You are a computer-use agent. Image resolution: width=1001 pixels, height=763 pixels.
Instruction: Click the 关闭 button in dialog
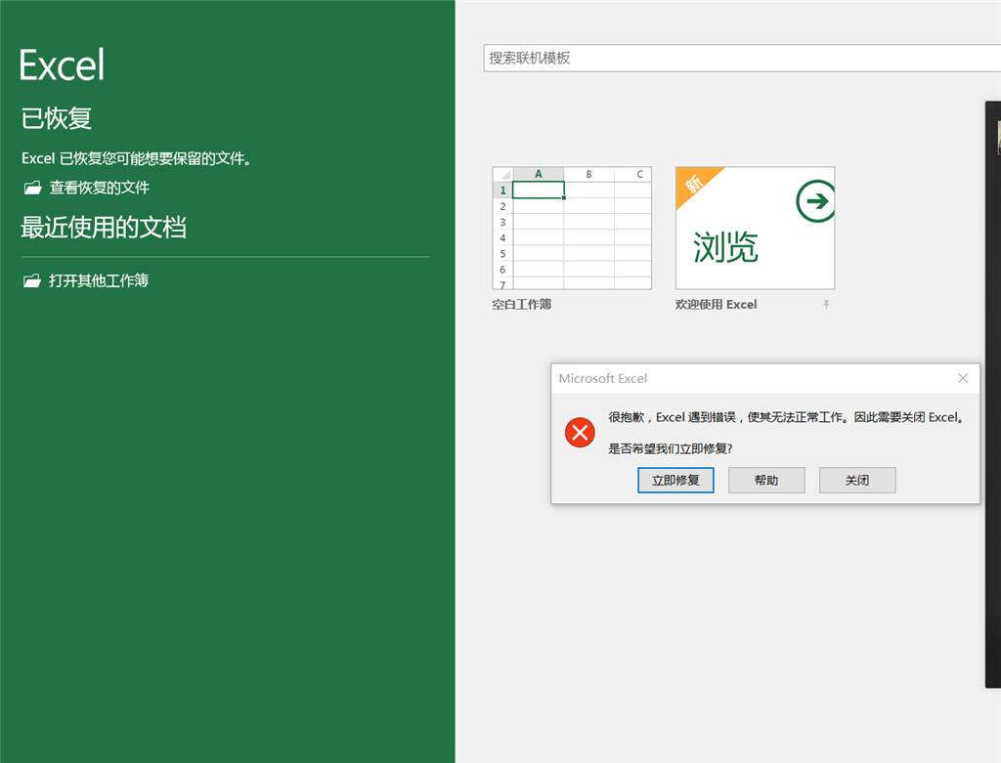tap(856, 481)
